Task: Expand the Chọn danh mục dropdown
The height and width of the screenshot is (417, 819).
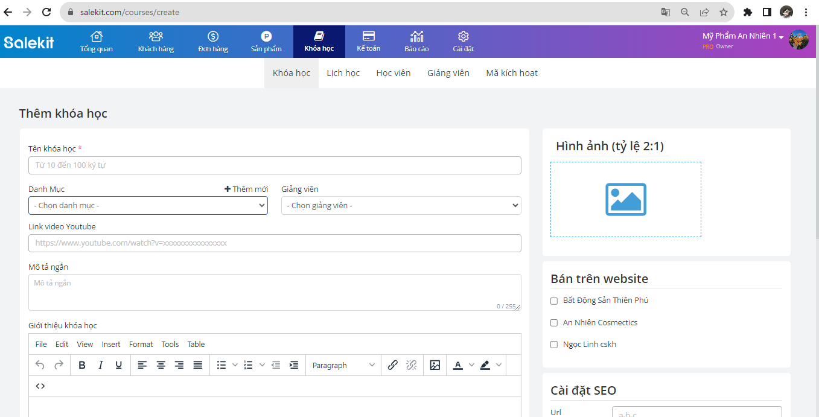Action: (148, 206)
